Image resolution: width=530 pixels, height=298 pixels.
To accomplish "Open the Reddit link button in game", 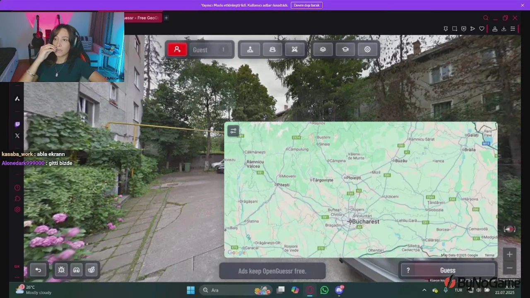I will point(92,270).
